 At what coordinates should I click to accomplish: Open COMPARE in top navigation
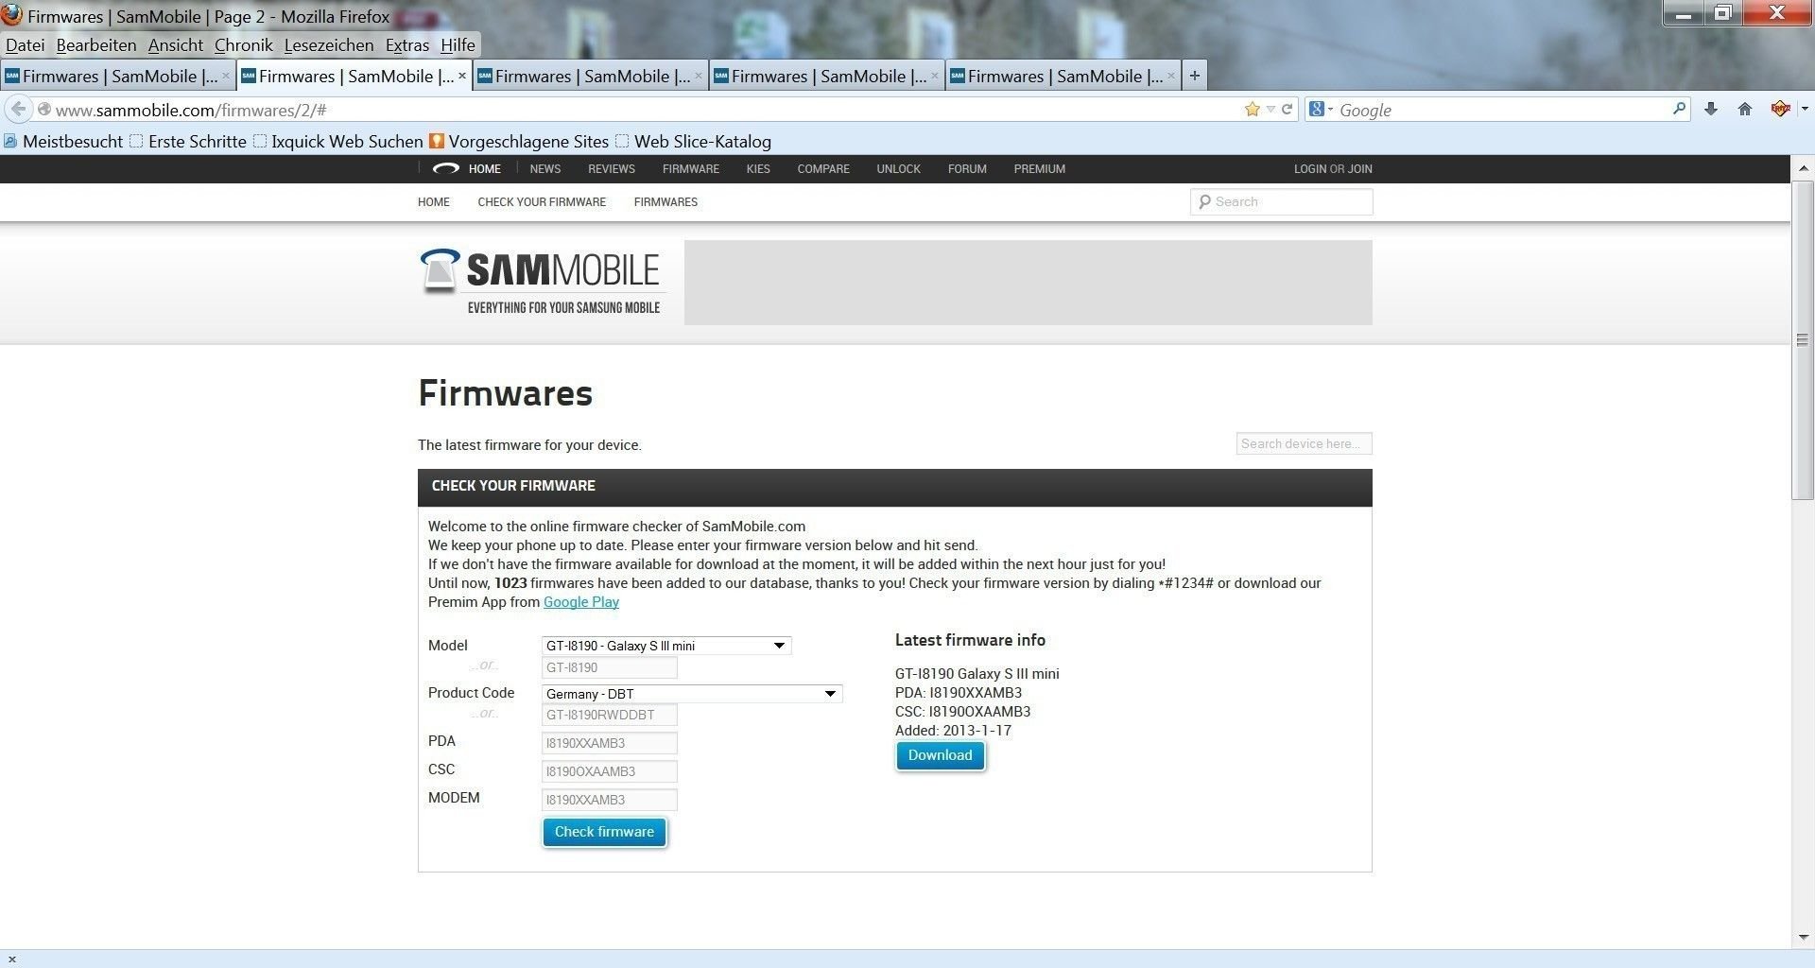coord(823,169)
